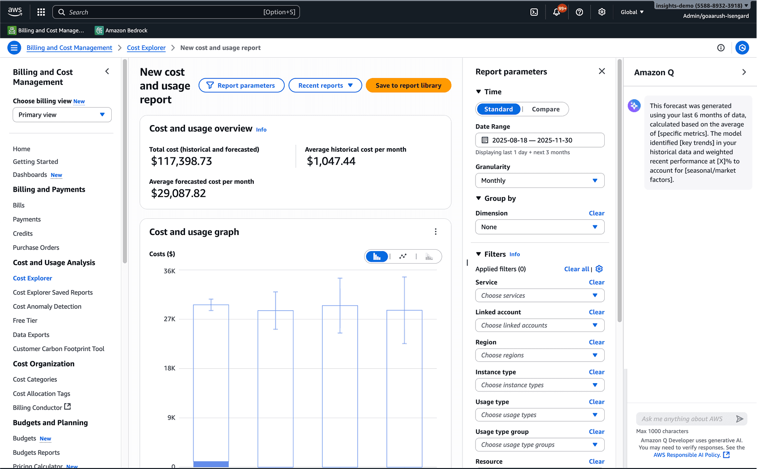Collapse the Time section
The image size is (757, 469).
[x=479, y=92]
